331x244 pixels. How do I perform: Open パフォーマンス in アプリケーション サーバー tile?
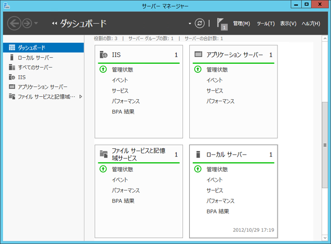221,101
